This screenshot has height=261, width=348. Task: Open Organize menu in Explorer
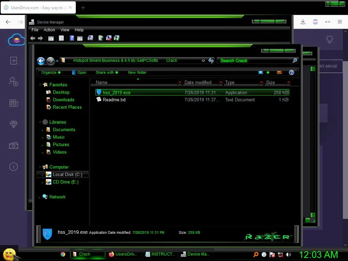click(x=51, y=73)
